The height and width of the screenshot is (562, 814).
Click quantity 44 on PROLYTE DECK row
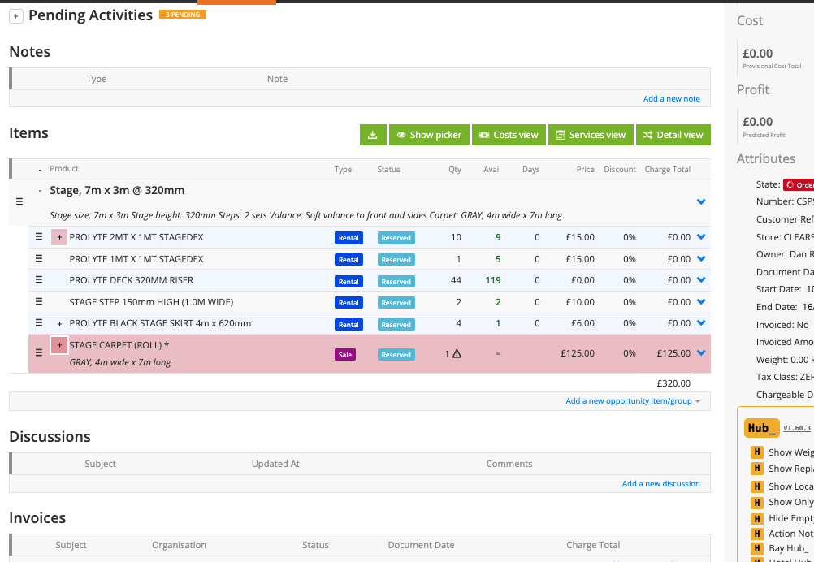(x=456, y=280)
